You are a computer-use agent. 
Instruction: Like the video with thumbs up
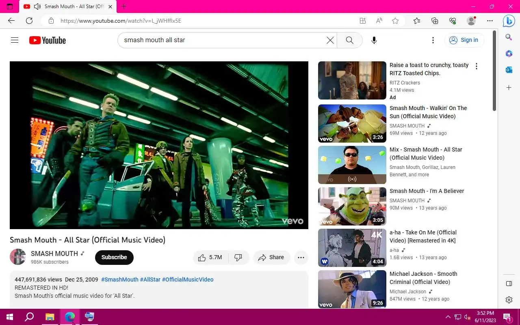tap(210, 257)
